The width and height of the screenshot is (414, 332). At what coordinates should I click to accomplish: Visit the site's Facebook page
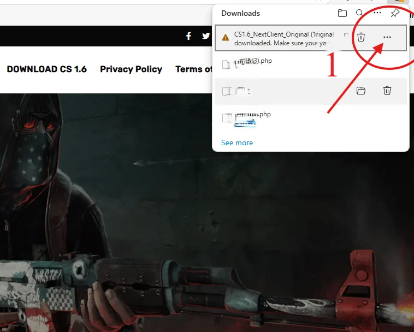[188, 36]
